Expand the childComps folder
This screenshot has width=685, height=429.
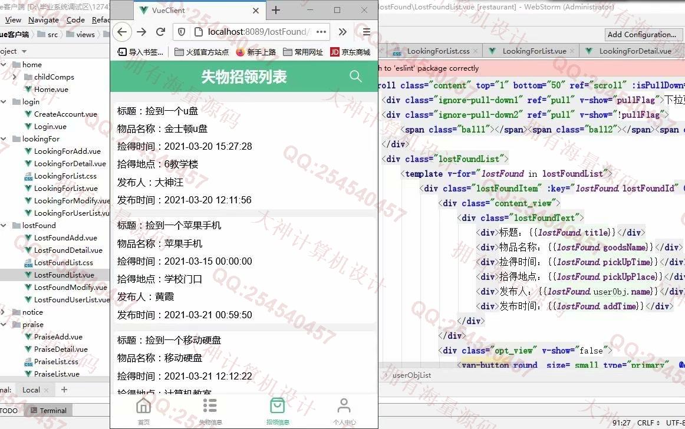click(15, 77)
